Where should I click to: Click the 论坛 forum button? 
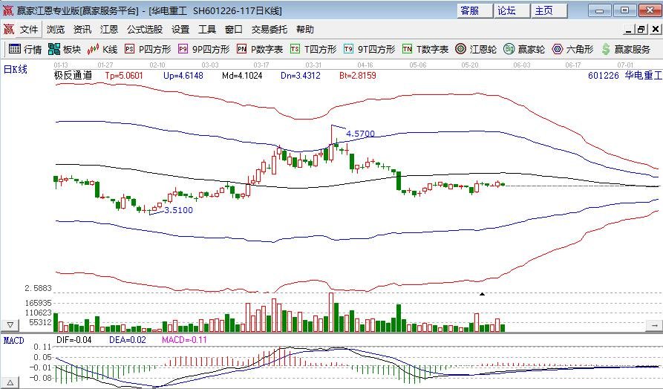pos(512,10)
